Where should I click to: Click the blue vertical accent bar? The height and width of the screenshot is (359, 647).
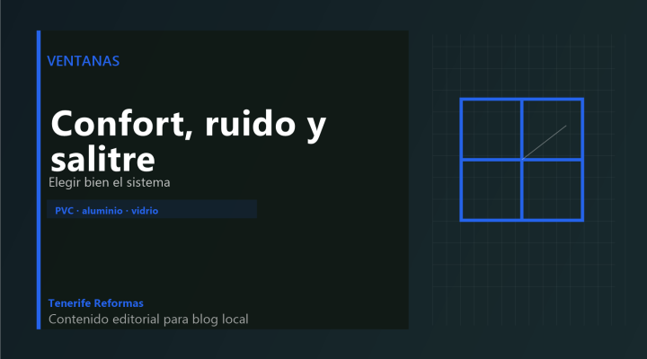click(39, 179)
